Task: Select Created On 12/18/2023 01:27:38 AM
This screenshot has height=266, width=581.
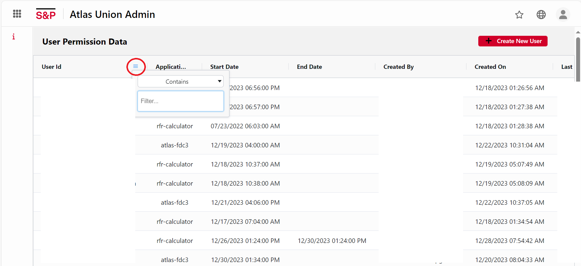Action: point(510,107)
